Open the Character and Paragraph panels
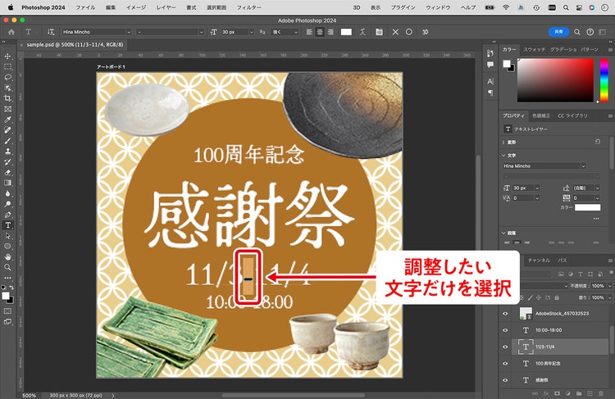615x399 pixels. (379, 32)
